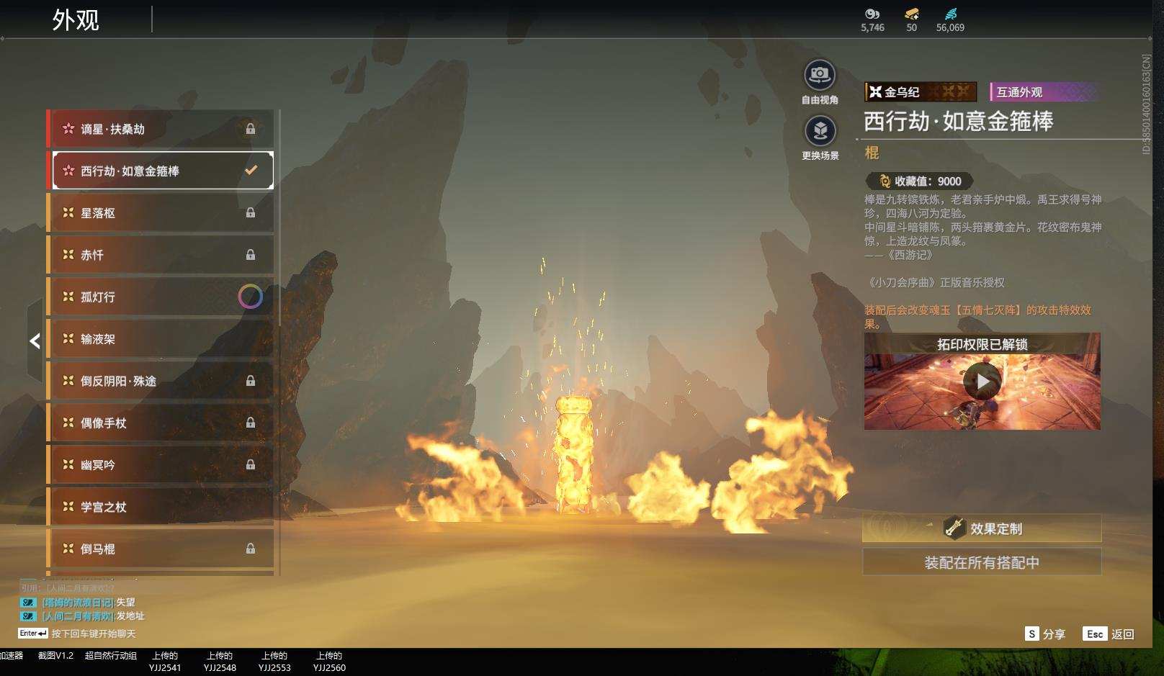Click the lock icon on 倒反阴阳·殊途

tap(251, 381)
